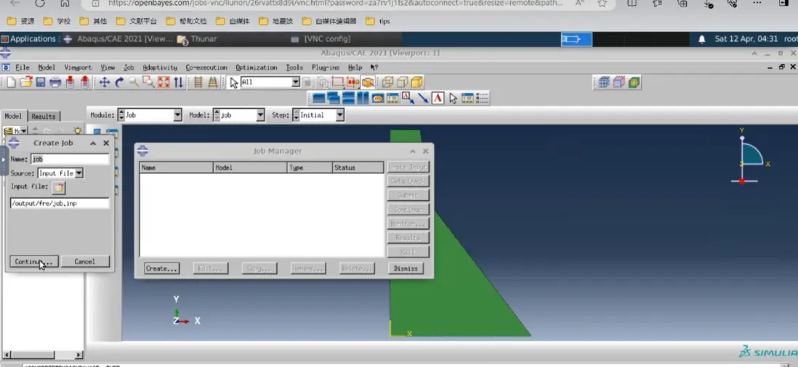Click Create... in Job Manager
Screen dimensions: 798x367
(x=161, y=268)
